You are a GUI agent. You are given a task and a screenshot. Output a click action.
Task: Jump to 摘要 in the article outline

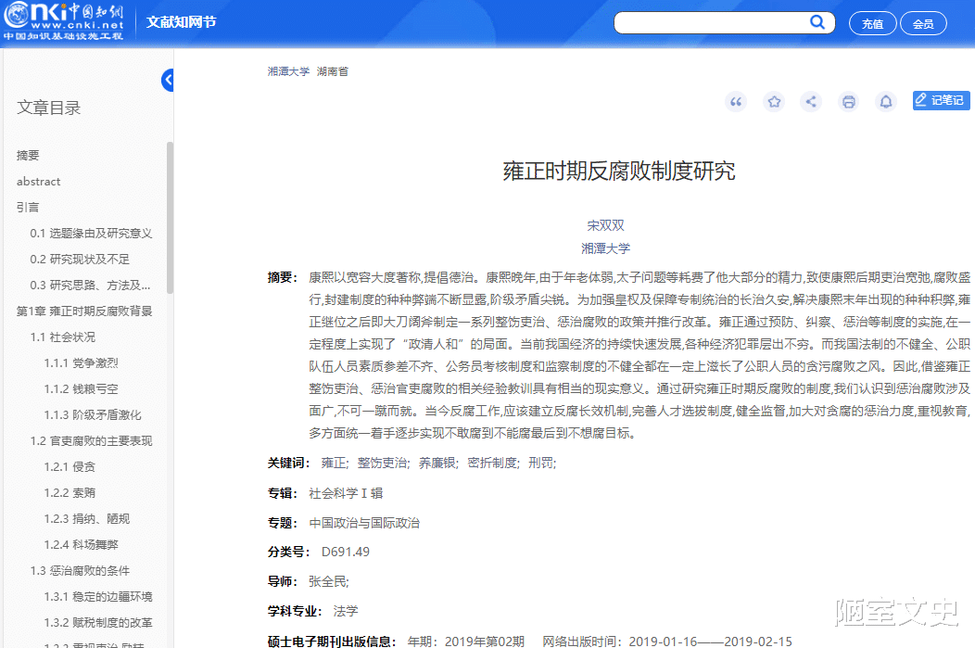tap(28, 156)
